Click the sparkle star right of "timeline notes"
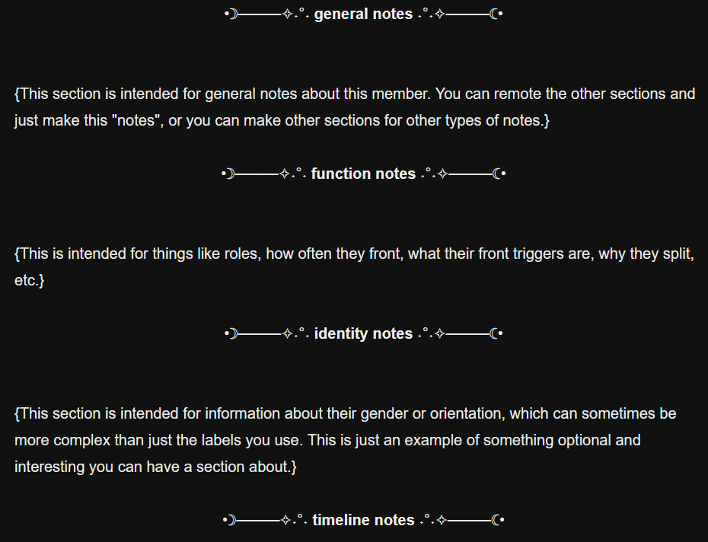This screenshot has height=542, width=708. pos(442,520)
